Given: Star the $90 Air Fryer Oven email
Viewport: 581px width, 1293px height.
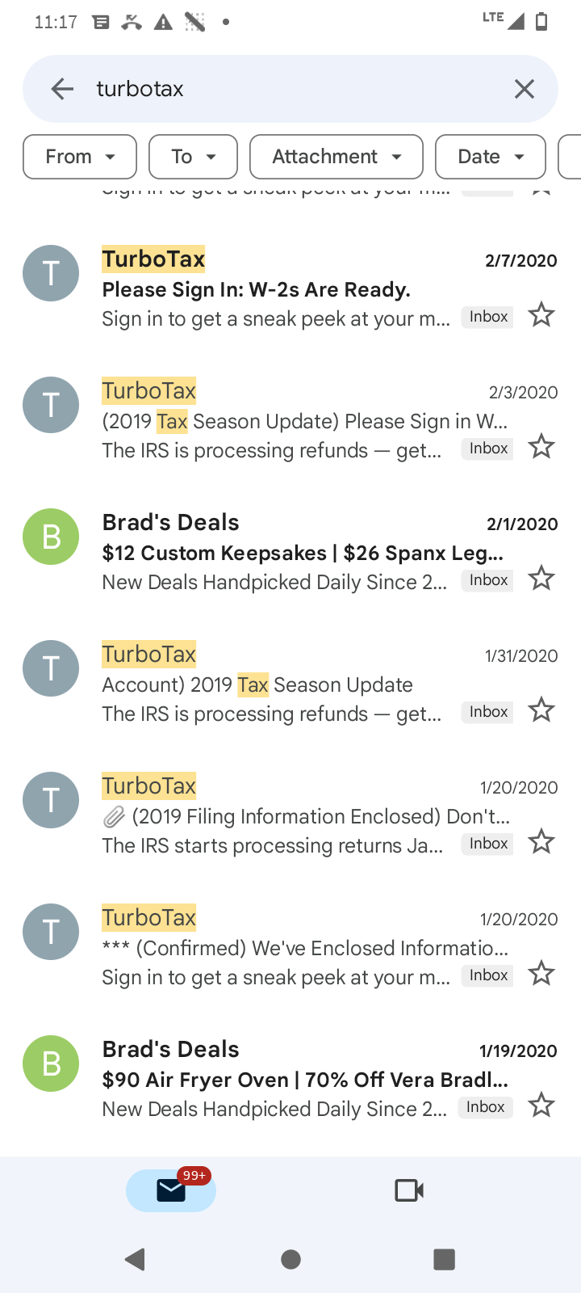Looking at the screenshot, I should [541, 1106].
